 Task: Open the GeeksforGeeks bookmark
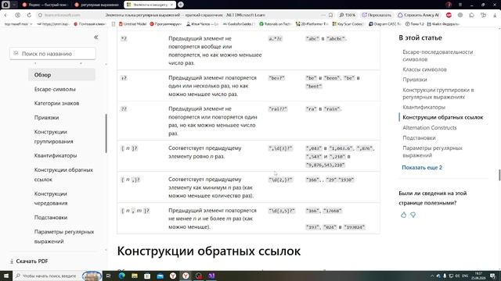[x=239, y=24]
